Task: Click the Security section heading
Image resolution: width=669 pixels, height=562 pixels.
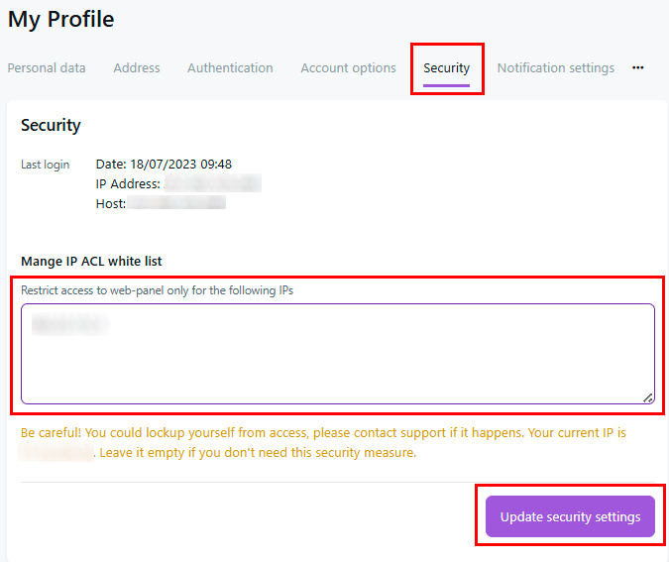Action: 51,126
